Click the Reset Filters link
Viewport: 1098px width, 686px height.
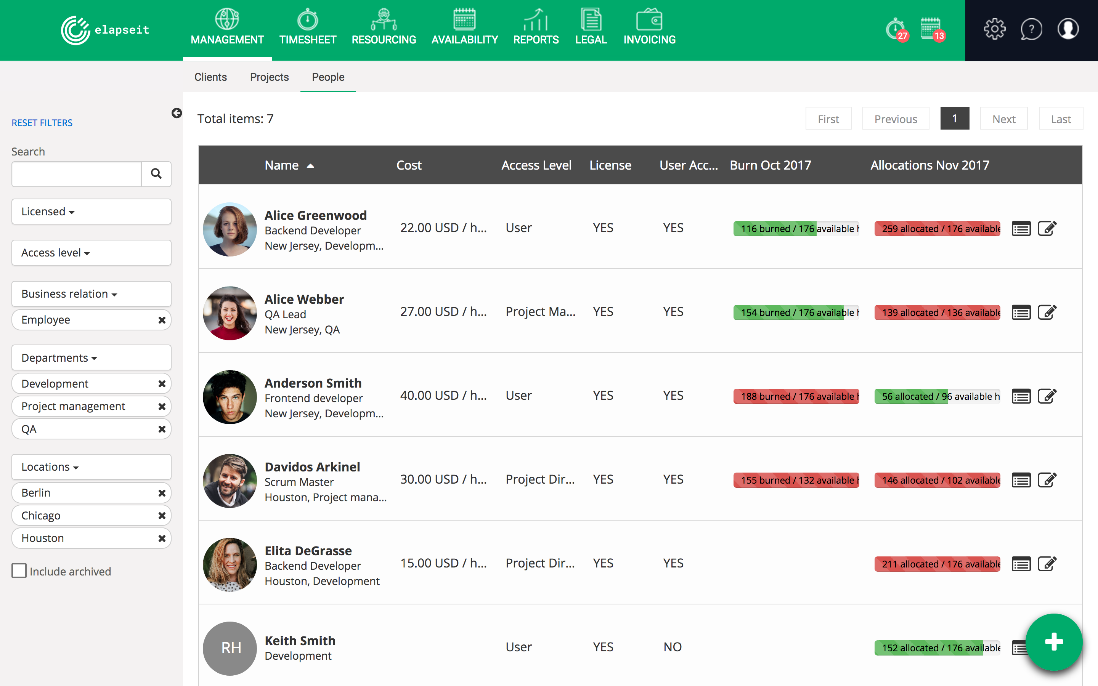pyautogui.click(x=42, y=123)
